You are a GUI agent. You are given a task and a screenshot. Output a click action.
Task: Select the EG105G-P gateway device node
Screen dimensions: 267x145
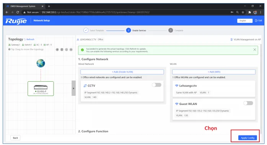click(x=41, y=89)
